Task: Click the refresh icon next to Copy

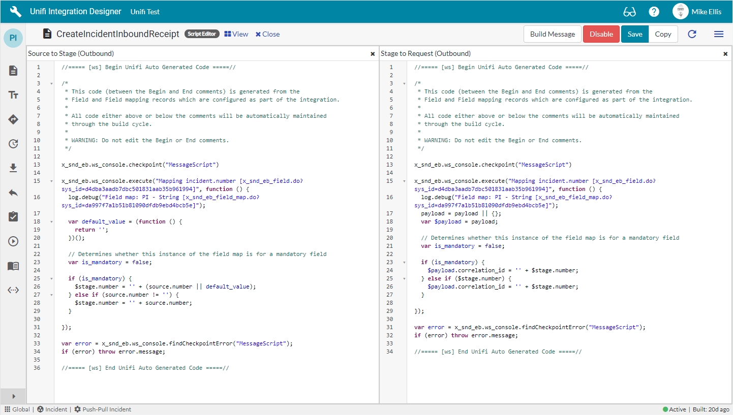Action: point(692,34)
